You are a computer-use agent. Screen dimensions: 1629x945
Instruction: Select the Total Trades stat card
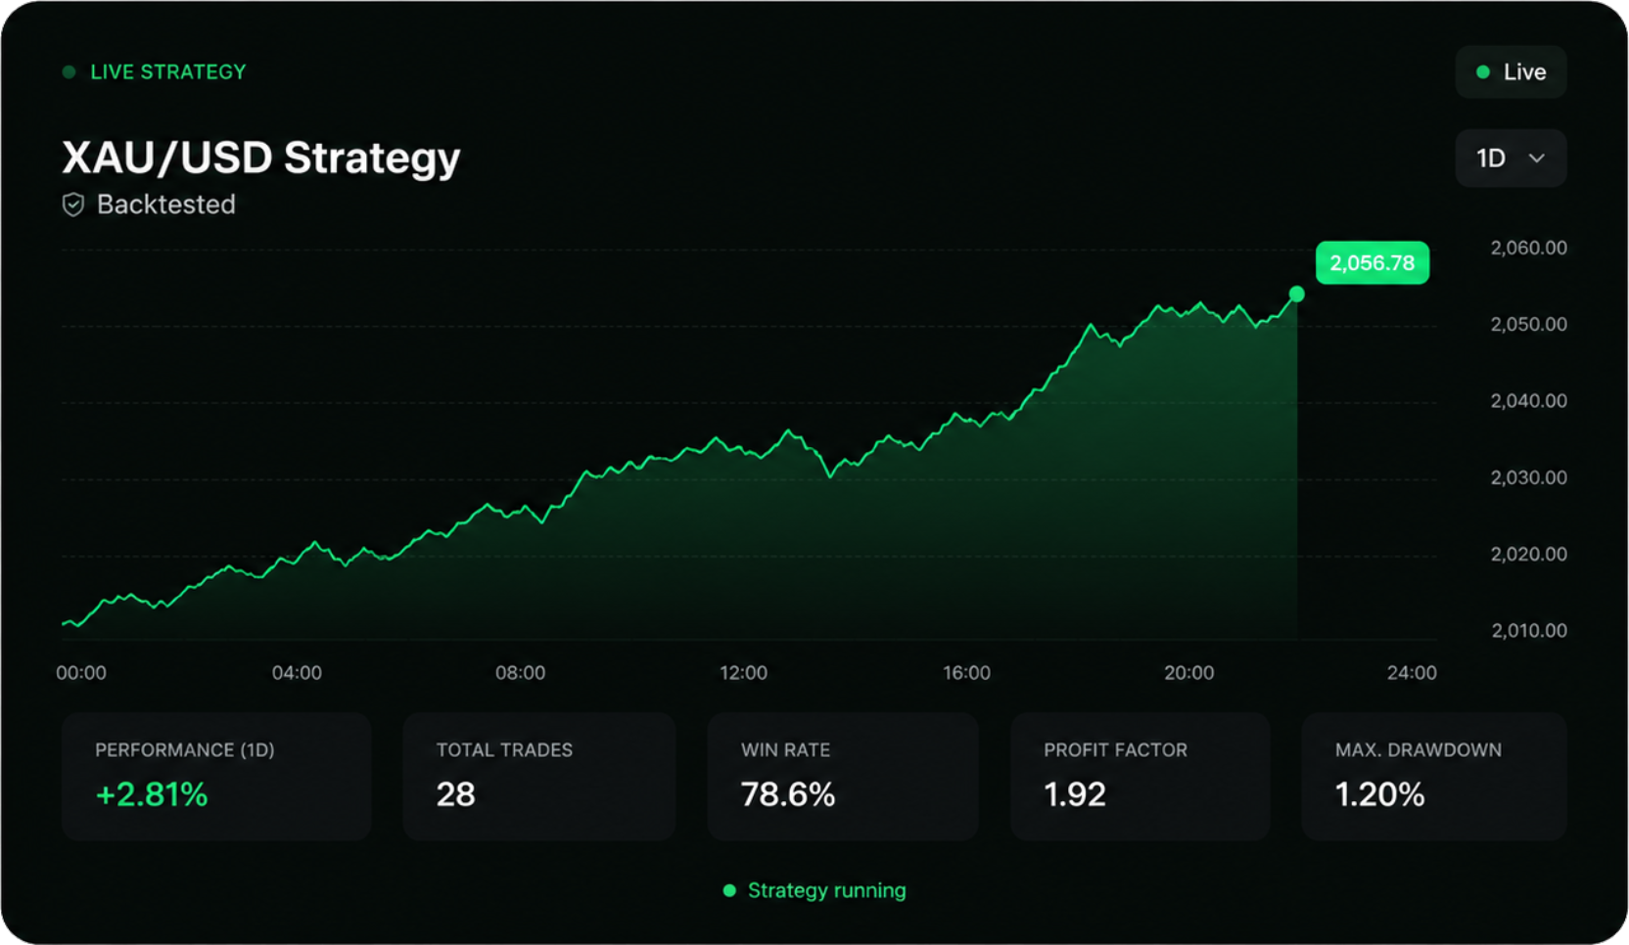[539, 777]
